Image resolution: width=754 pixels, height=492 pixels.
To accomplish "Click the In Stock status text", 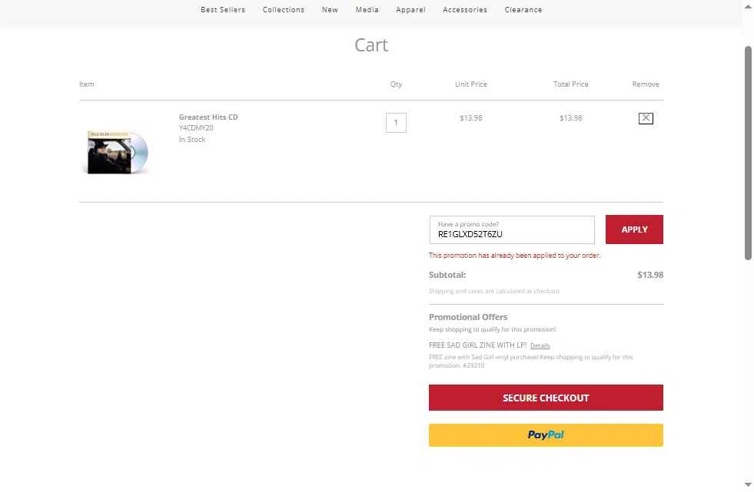I will click(192, 140).
